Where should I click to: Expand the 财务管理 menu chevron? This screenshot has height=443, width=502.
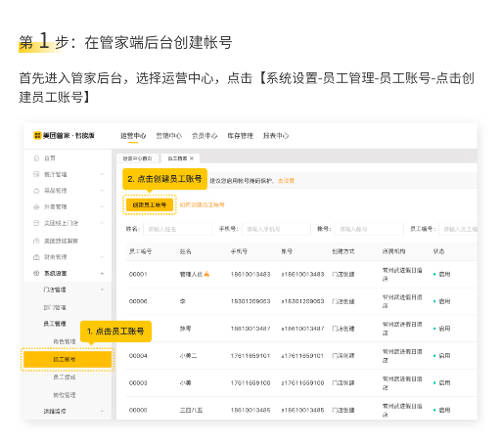pos(102,257)
